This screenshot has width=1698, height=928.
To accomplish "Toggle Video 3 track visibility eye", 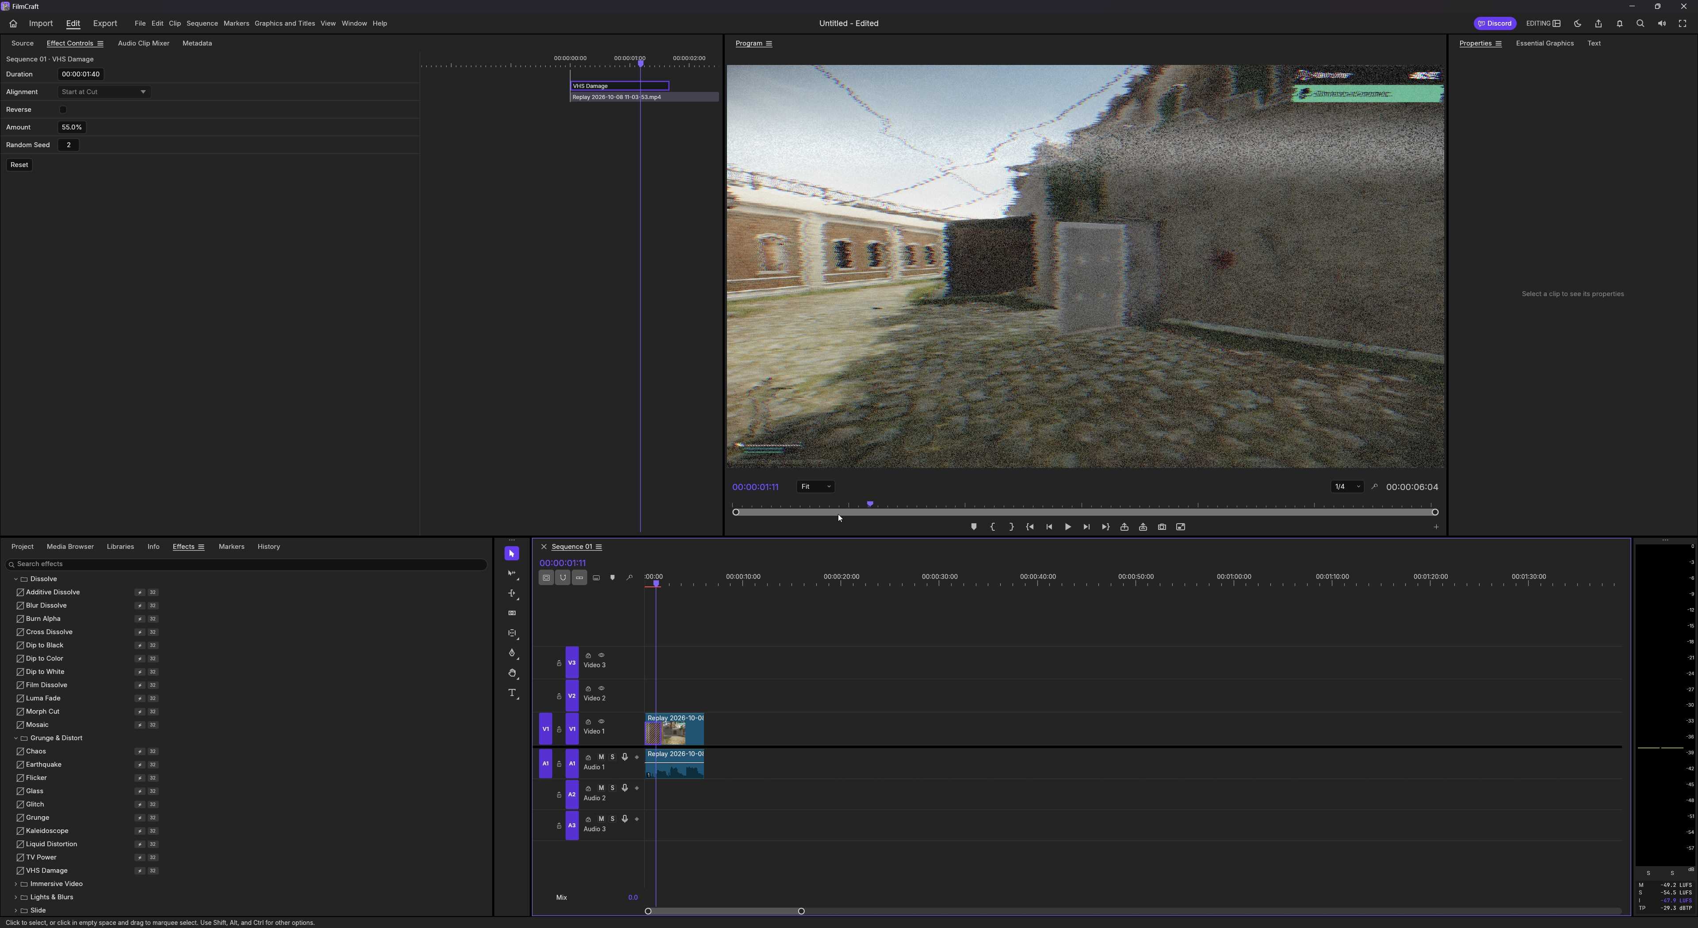I will pos(600,655).
